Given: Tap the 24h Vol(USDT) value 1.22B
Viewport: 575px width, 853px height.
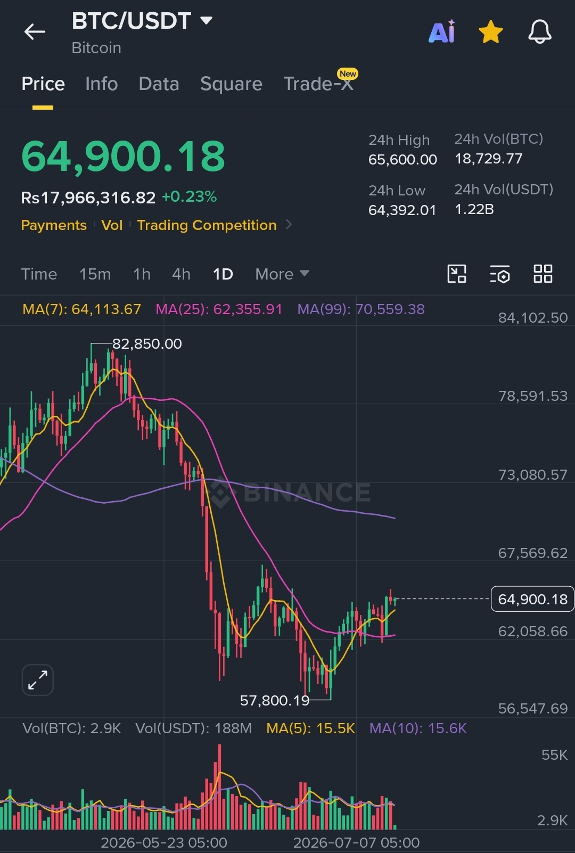Looking at the screenshot, I should [x=474, y=209].
